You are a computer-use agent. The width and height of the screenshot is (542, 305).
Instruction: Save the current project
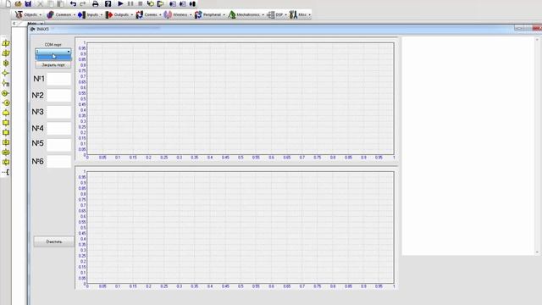coord(28,3)
